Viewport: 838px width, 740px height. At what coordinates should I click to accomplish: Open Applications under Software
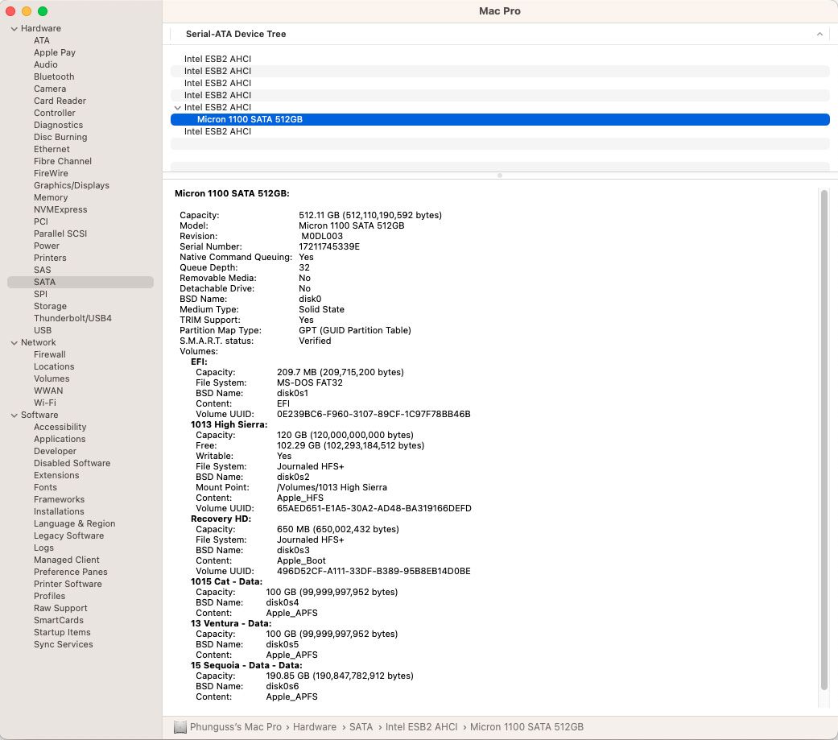(x=60, y=439)
